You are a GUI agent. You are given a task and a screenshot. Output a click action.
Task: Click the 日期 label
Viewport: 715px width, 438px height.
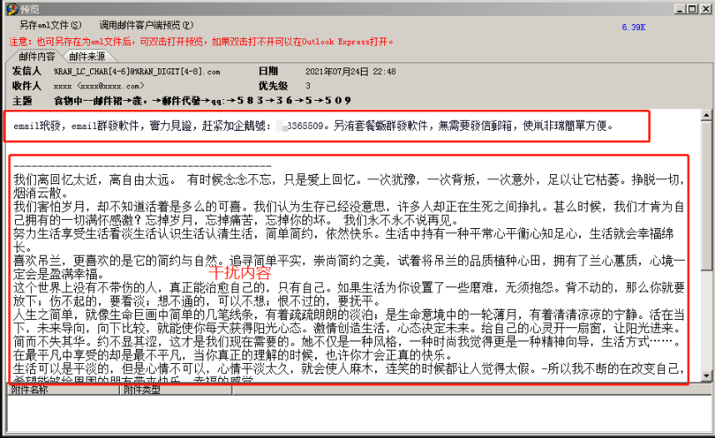pos(268,71)
